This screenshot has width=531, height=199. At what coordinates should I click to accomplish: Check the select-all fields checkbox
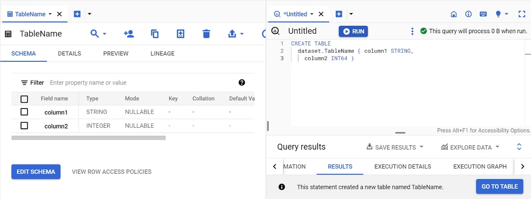coord(24,99)
